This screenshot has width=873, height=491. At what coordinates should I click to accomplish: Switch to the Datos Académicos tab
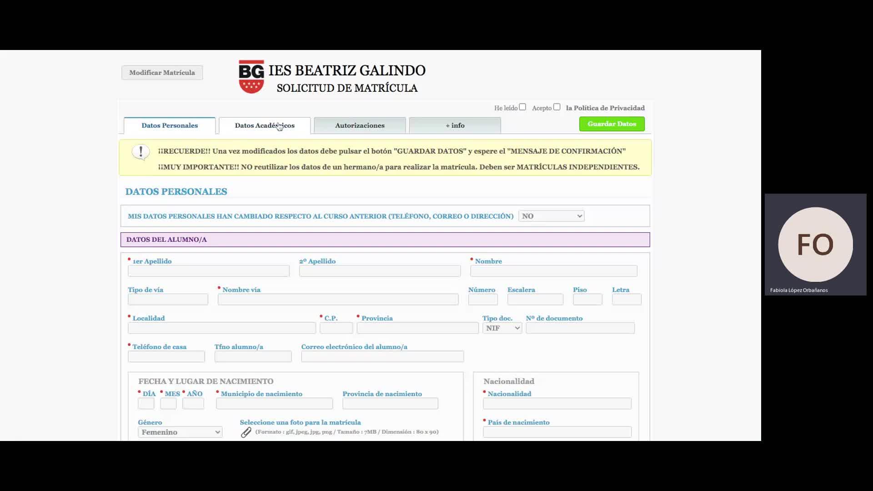pos(265,125)
